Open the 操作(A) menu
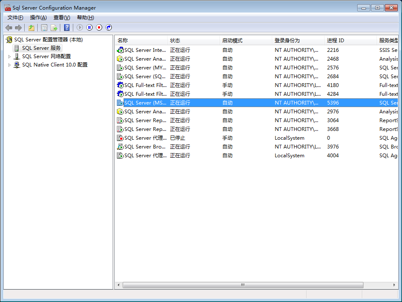This screenshot has width=402, height=302. tap(38, 18)
